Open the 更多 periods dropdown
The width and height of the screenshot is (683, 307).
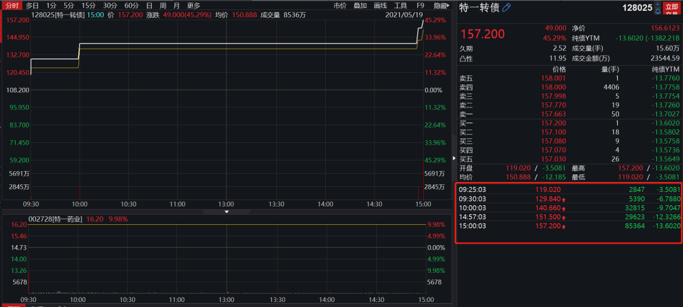[194, 6]
